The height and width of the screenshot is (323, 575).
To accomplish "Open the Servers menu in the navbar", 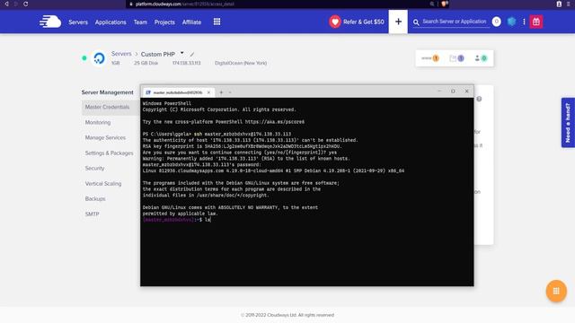I will (x=78, y=22).
